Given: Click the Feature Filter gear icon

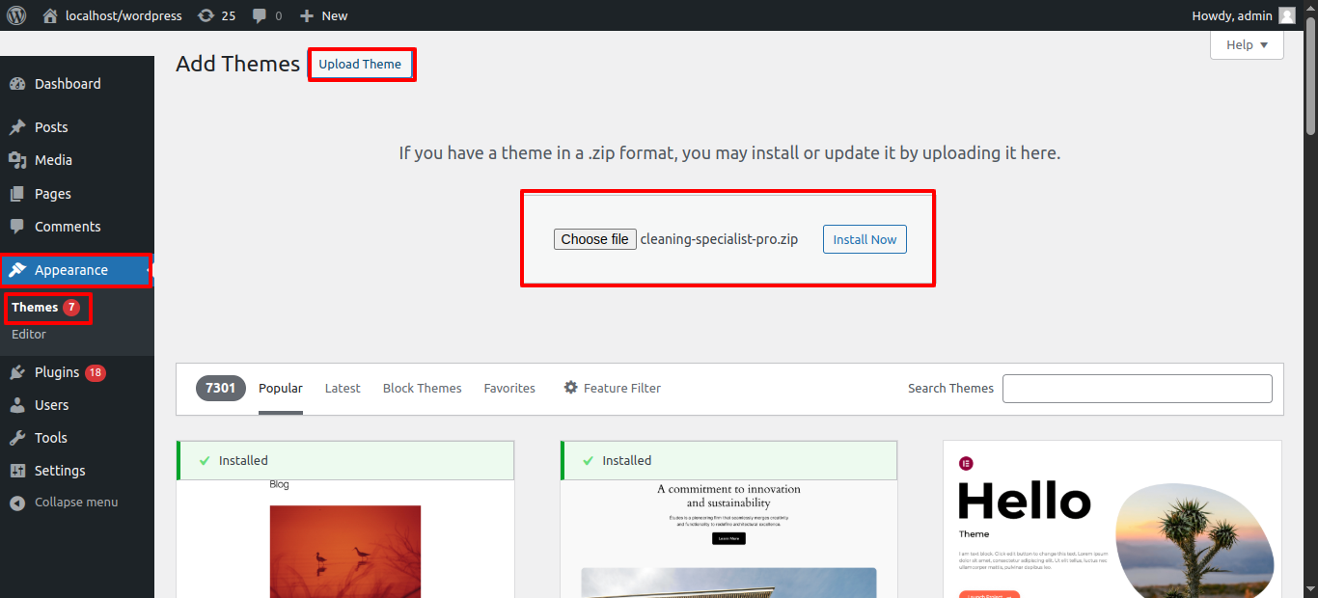Looking at the screenshot, I should click(571, 388).
